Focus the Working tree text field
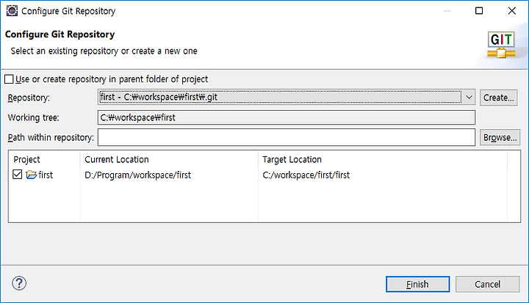This screenshot has height=303, width=529. click(x=287, y=117)
